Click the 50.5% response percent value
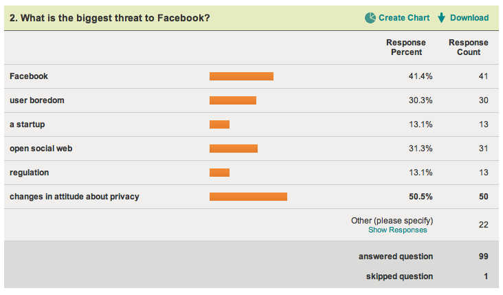503x295 pixels. click(x=421, y=197)
